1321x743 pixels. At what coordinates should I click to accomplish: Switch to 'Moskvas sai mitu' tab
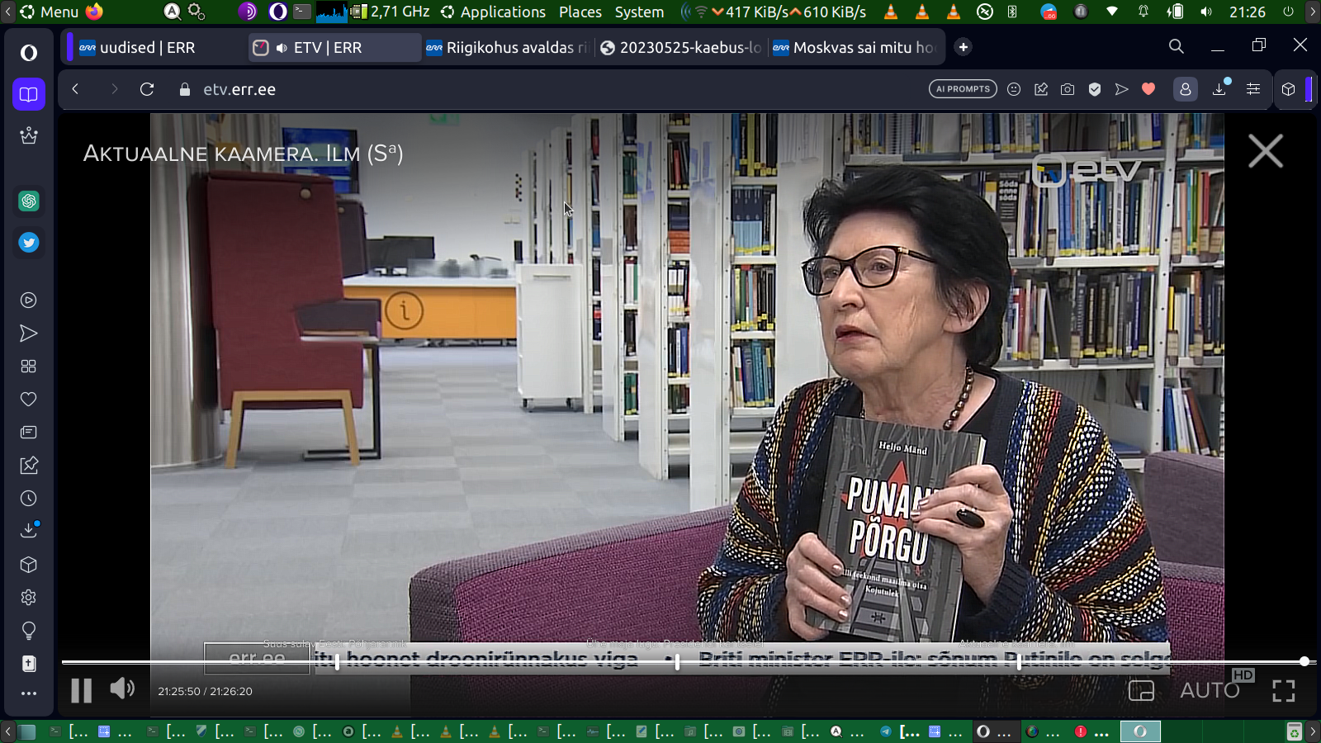[x=855, y=48]
